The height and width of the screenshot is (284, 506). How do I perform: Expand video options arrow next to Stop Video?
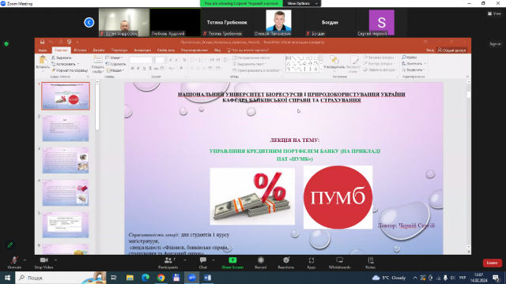[x=55, y=260]
